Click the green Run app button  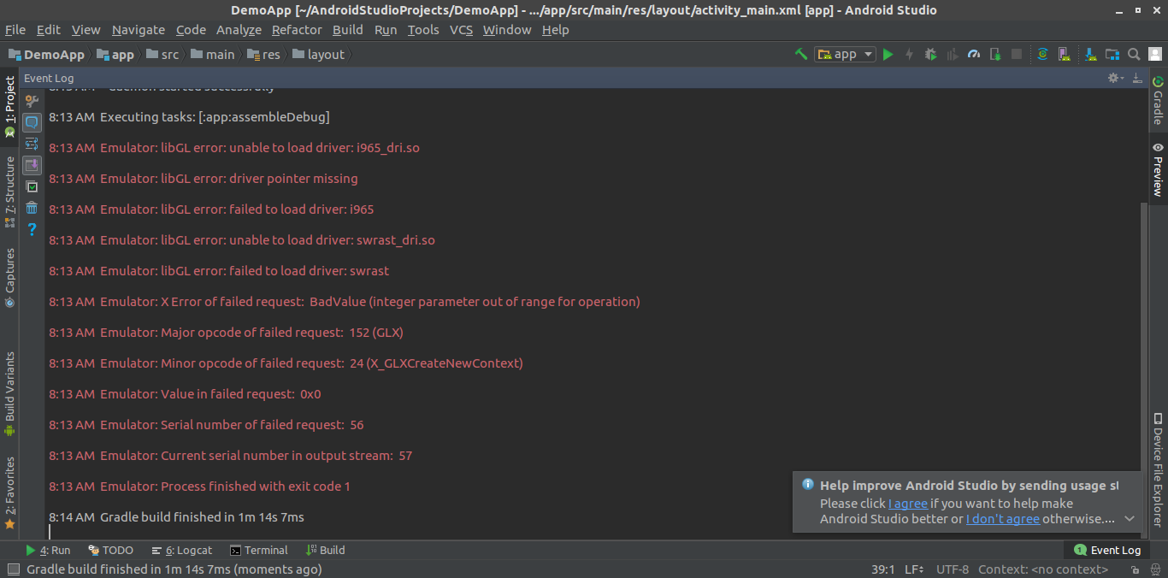tap(888, 55)
